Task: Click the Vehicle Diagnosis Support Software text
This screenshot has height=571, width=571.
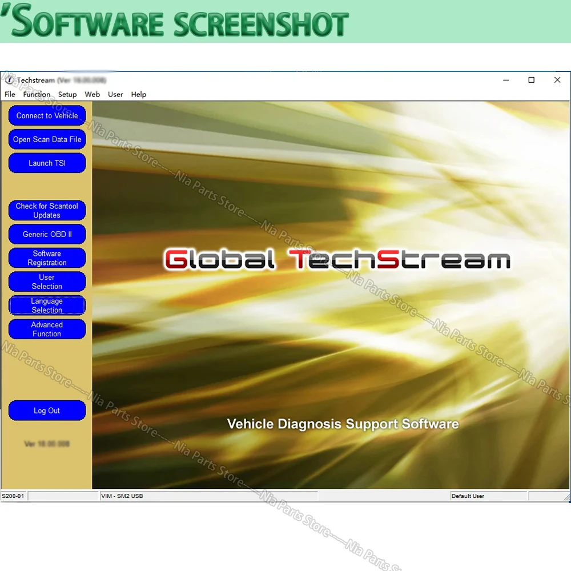Action: [x=343, y=424]
